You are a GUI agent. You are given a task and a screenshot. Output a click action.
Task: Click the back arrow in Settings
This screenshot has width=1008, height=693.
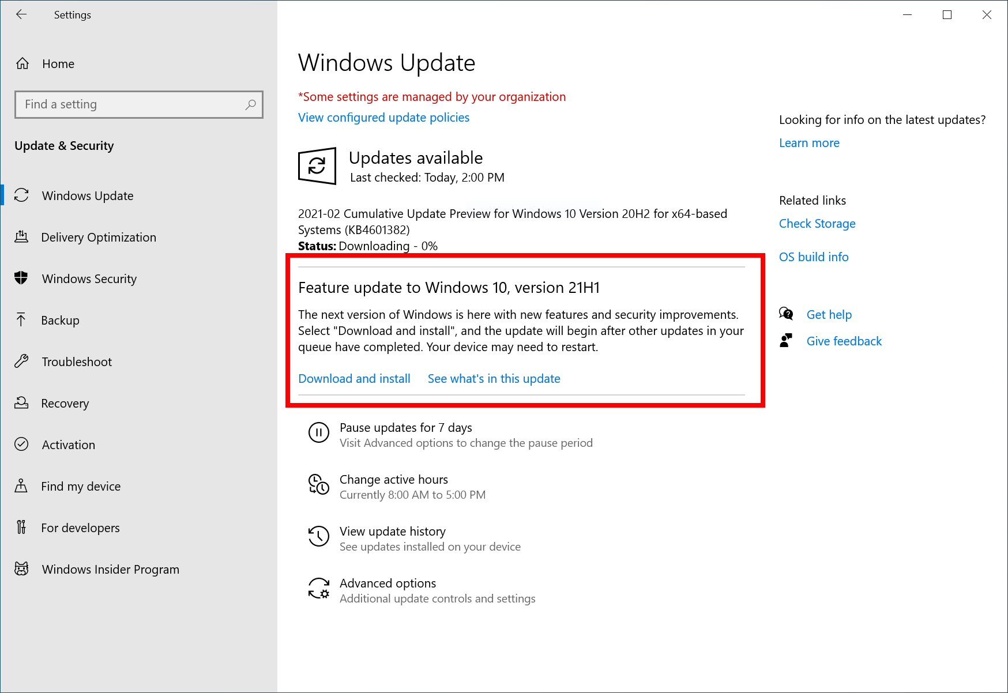[x=21, y=14]
